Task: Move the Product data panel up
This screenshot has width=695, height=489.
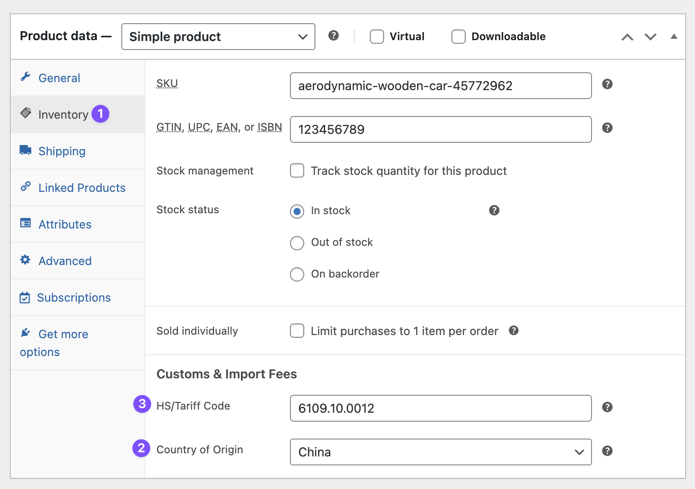Action: coord(627,37)
